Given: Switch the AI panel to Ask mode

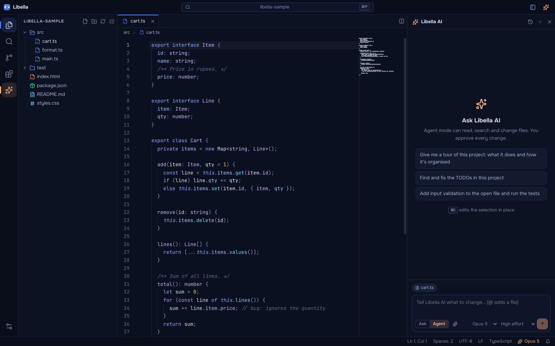Looking at the screenshot, I should 422,324.
